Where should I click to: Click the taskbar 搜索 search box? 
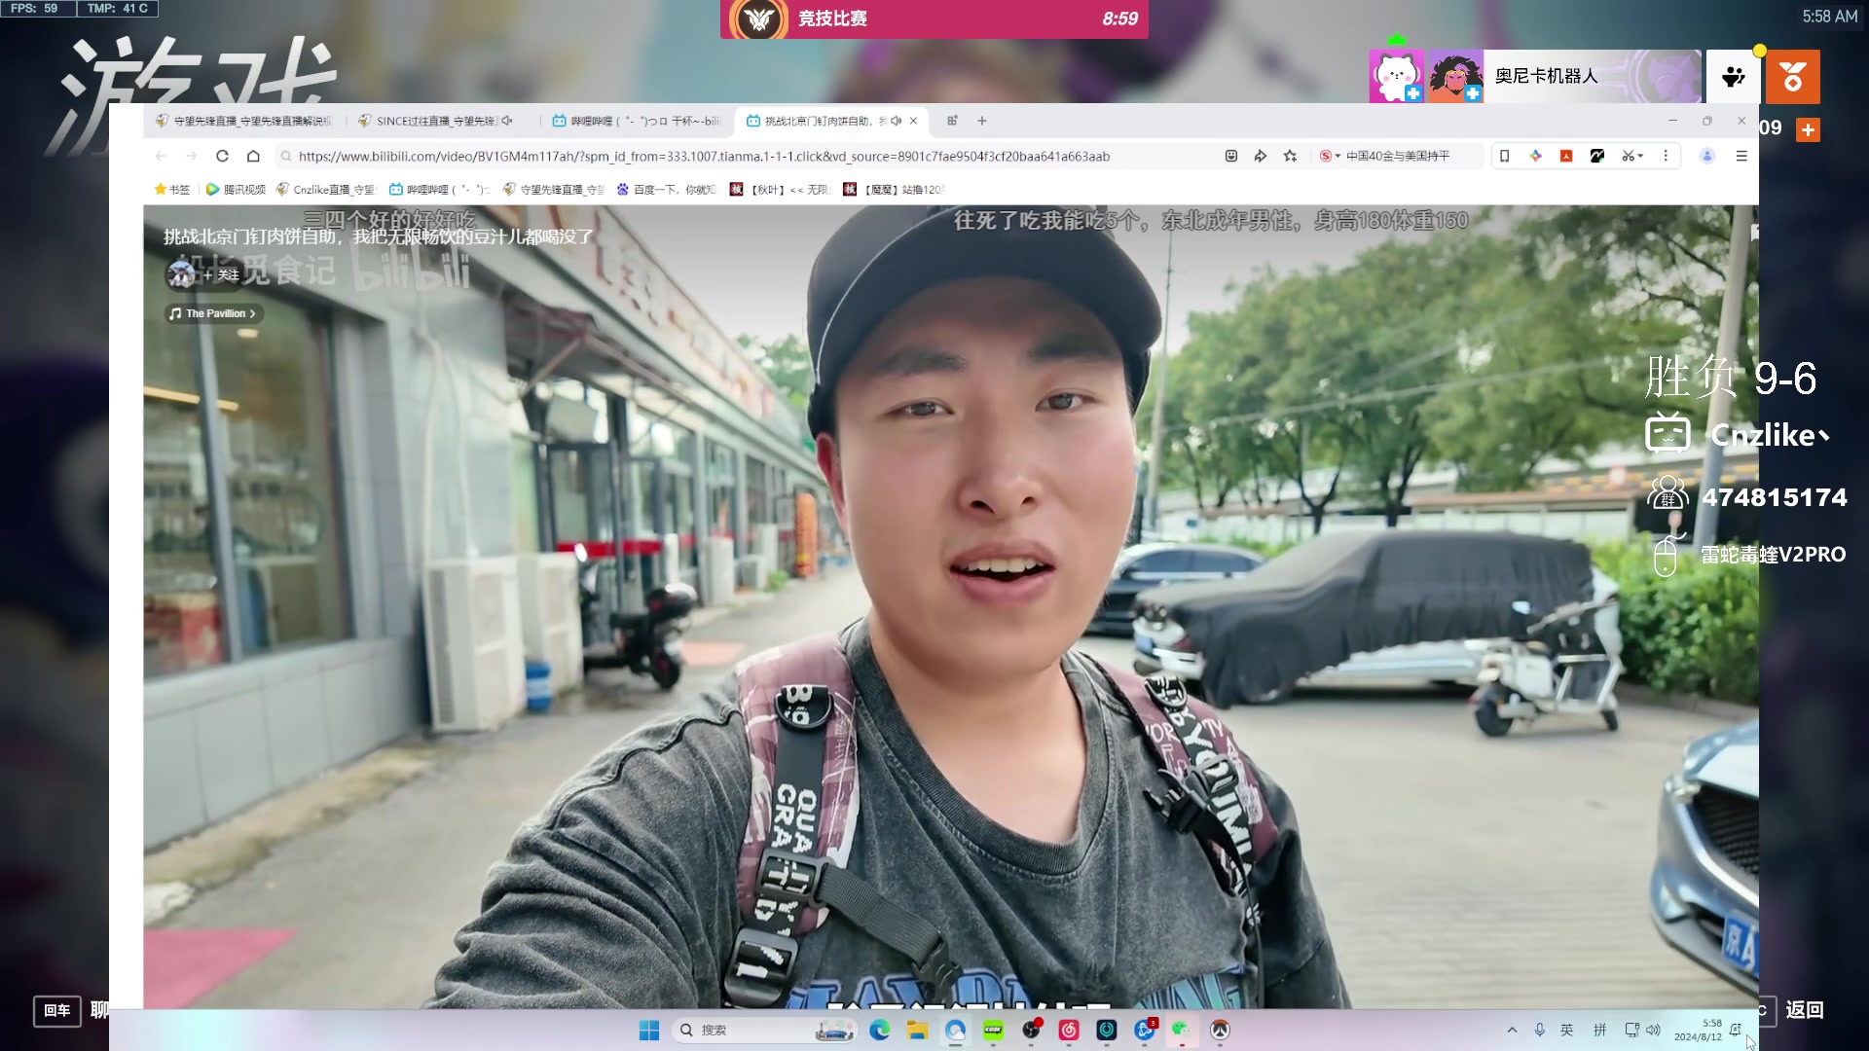click(x=764, y=1030)
